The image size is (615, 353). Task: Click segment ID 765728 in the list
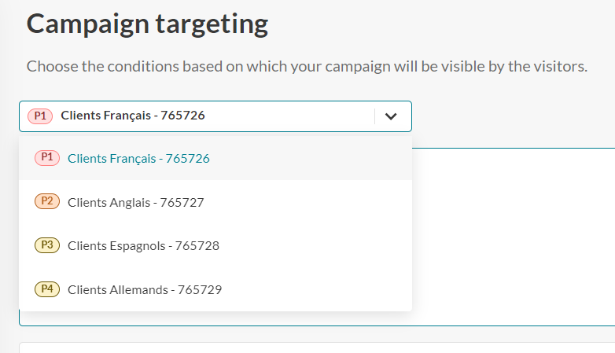197,246
